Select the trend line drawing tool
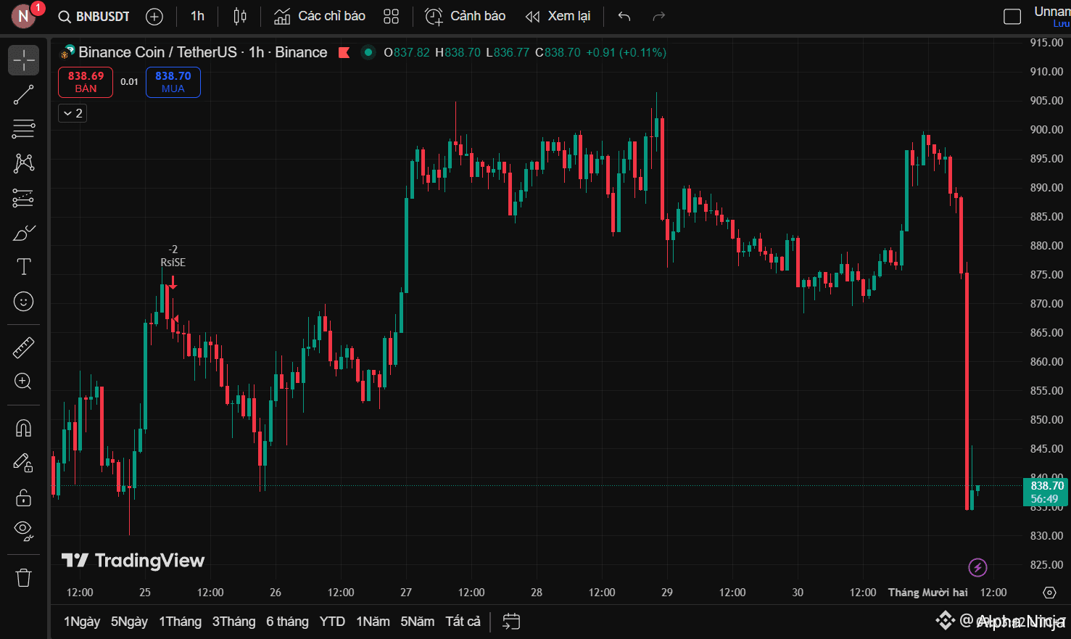The width and height of the screenshot is (1071, 639). [23, 94]
